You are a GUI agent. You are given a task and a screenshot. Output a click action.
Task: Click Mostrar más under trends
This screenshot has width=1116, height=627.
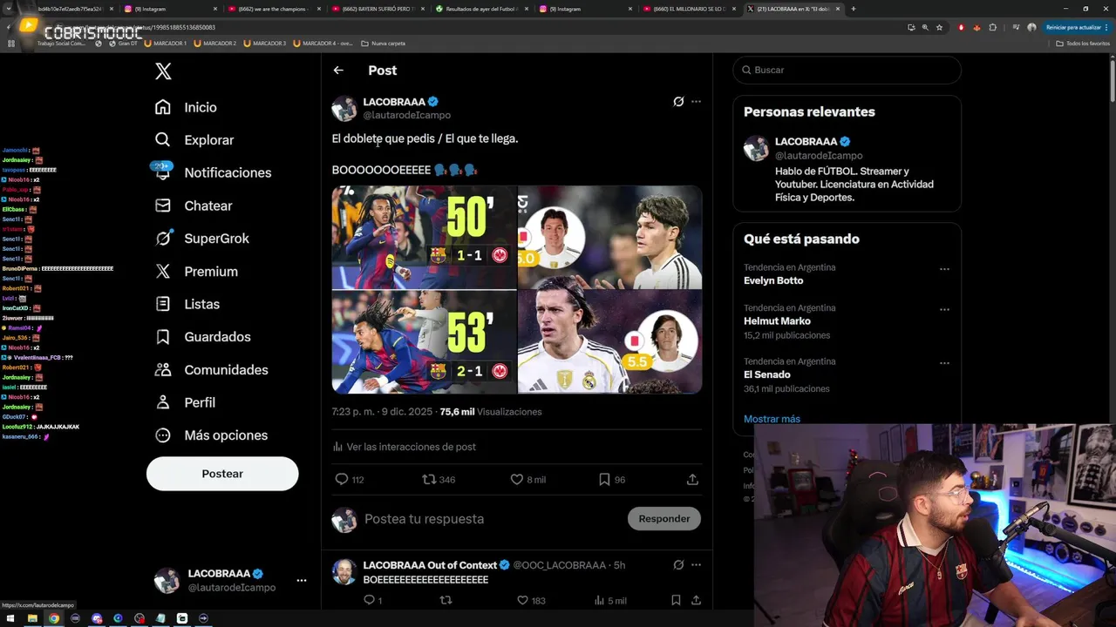pos(772,419)
